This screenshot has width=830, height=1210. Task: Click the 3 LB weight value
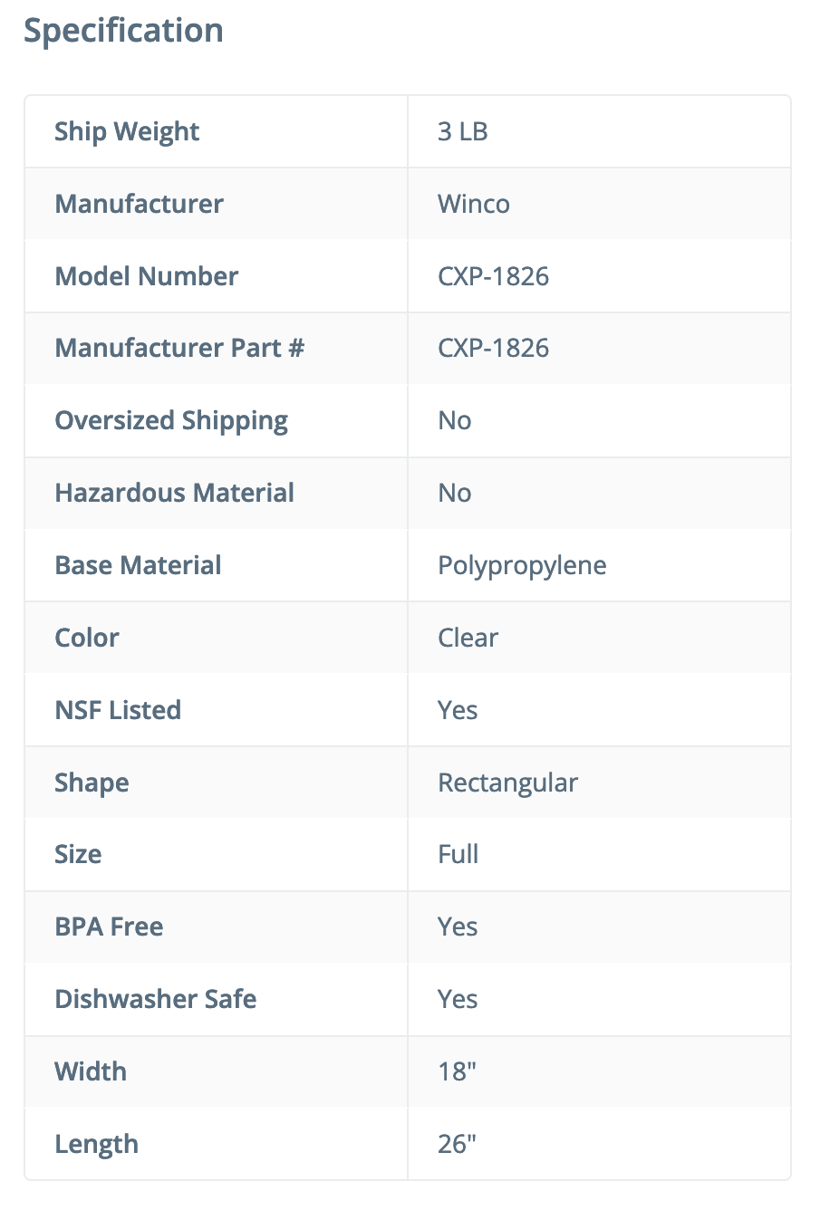(x=462, y=131)
